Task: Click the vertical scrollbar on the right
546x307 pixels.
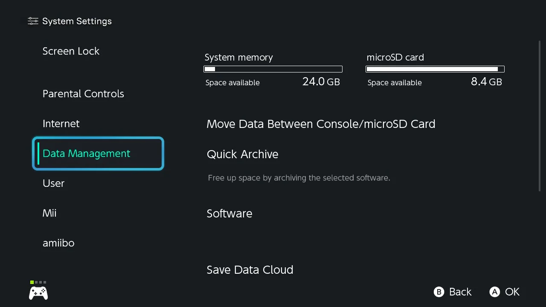Action: [540, 116]
